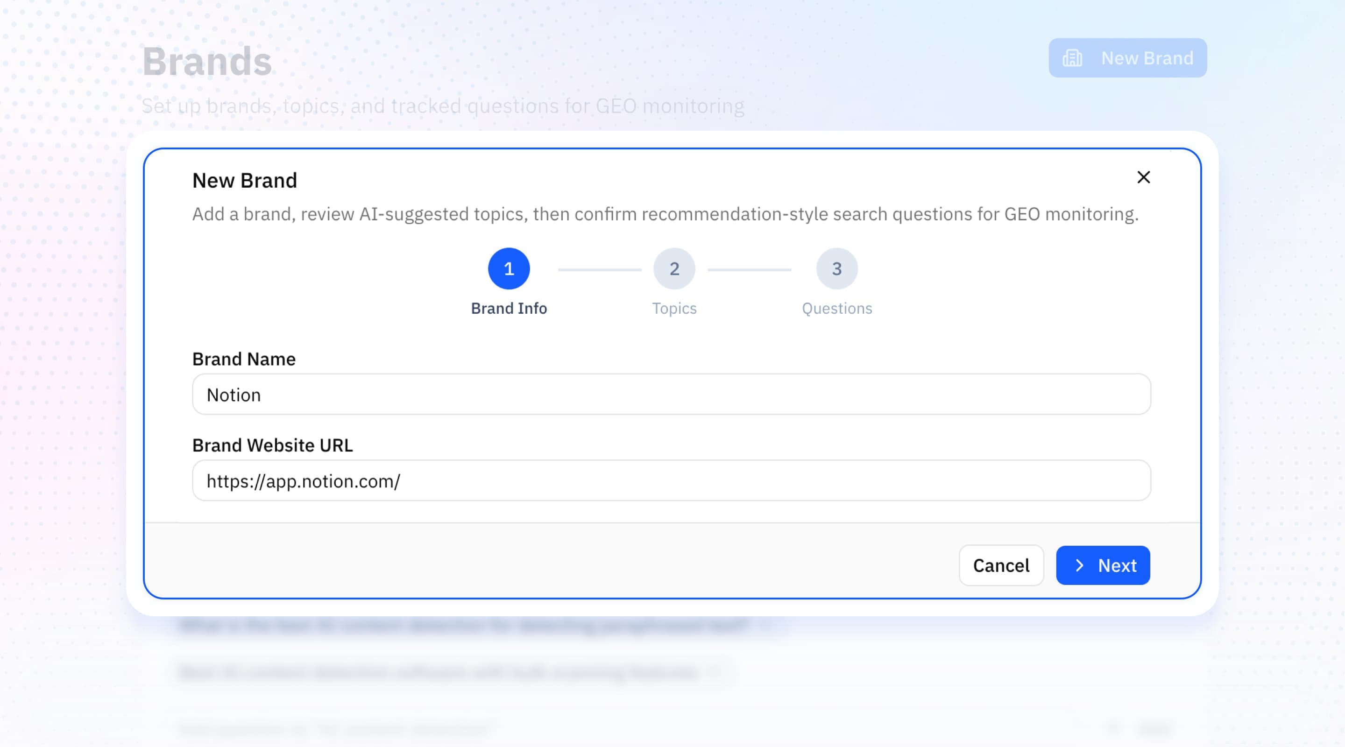The width and height of the screenshot is (1345, 747).
Task: Click the "Topics" step label
Action: pos(674,309)
